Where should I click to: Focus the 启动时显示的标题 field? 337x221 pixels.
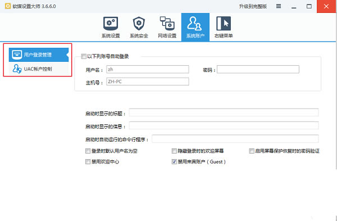[224, 112]
